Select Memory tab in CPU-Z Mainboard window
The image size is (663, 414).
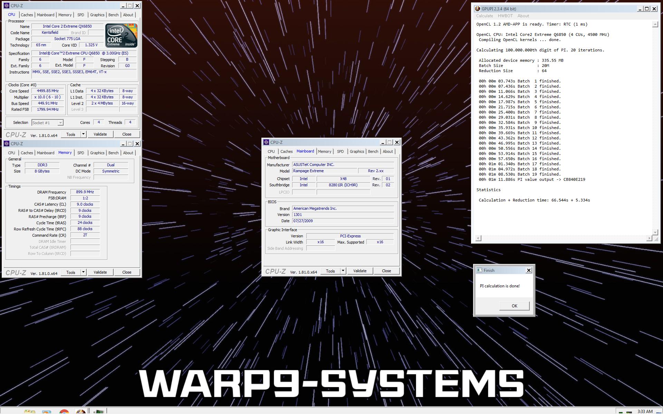[x=325, y=151]
